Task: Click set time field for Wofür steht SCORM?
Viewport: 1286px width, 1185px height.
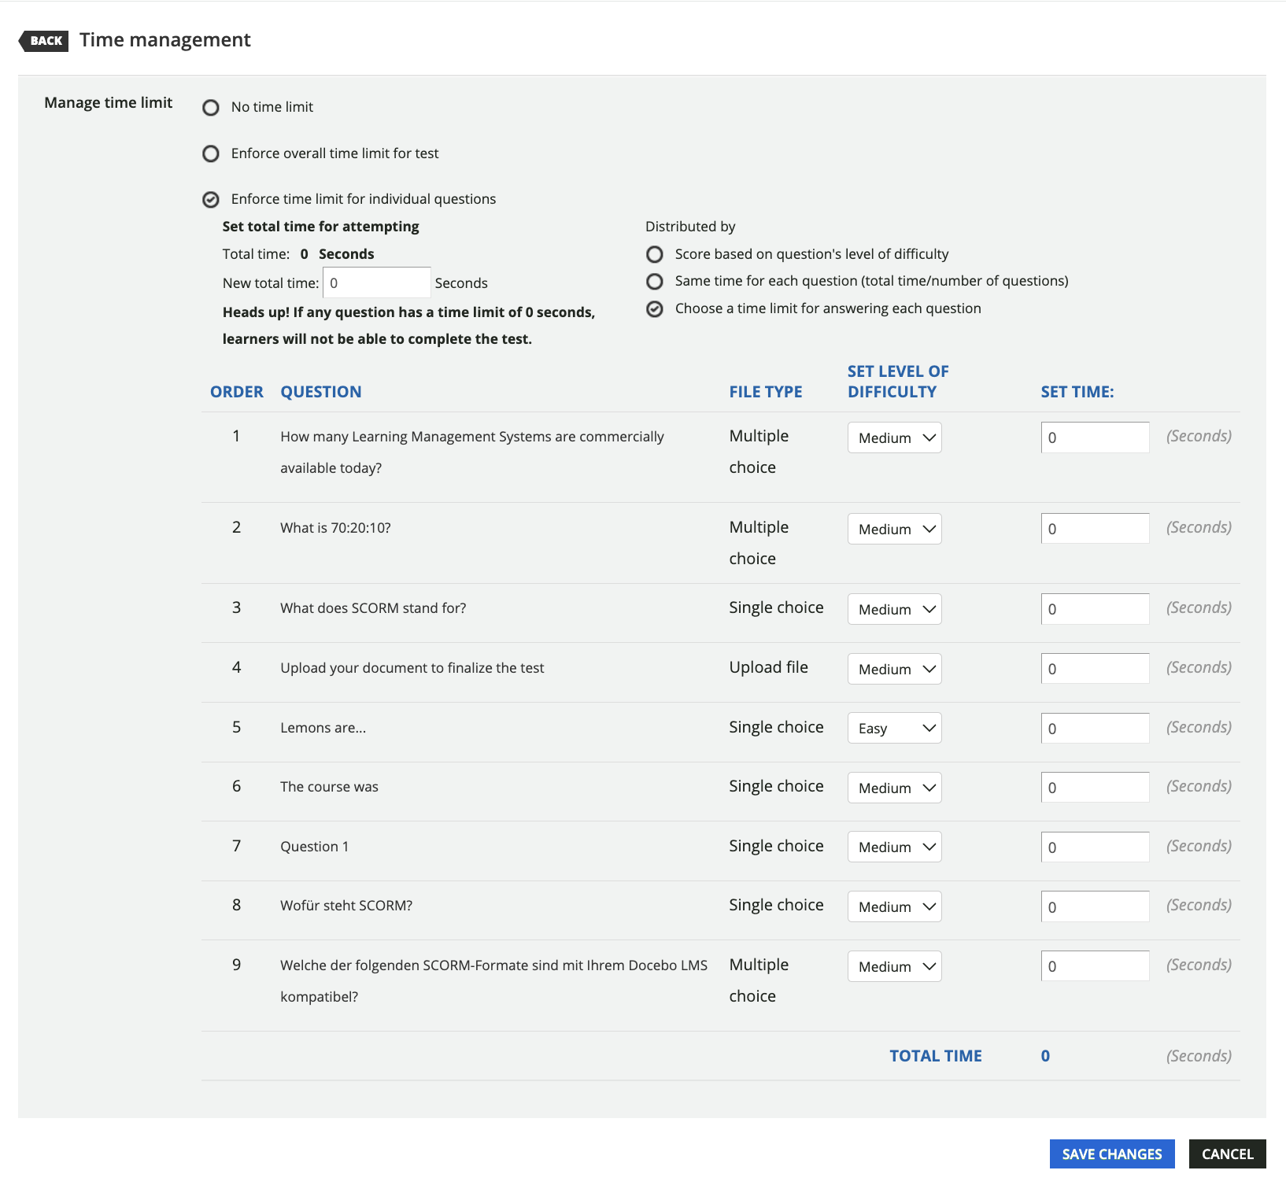Action: click(1096, 906)
